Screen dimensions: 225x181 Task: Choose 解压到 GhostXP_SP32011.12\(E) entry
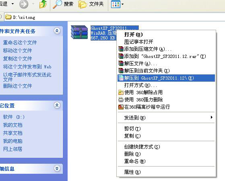coord(166,78)
